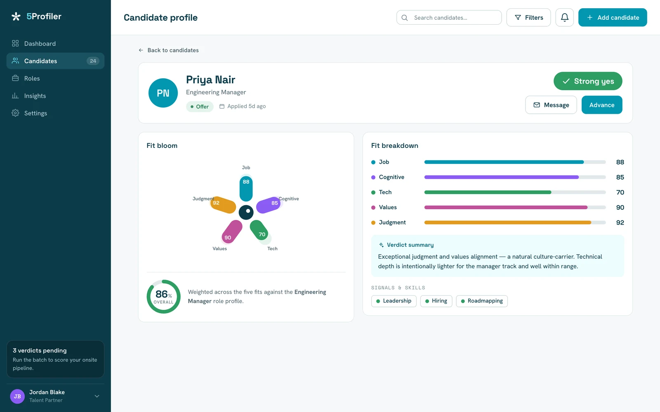Click the envelope icon in Message
This screenshot has height=412, width=660.
click(537, 105)
